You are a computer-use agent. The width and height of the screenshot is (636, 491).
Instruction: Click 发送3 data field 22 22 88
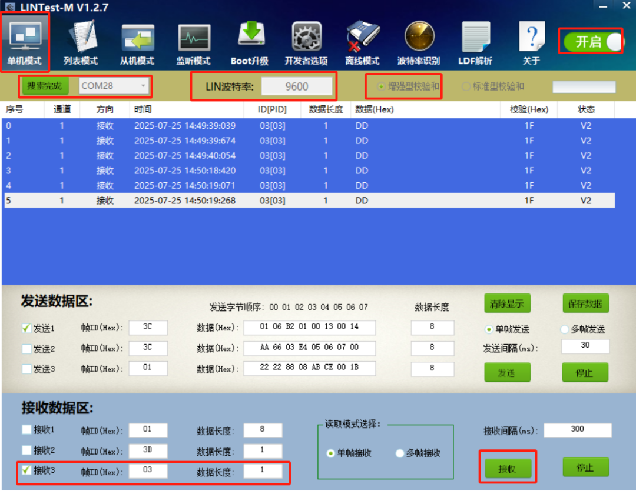[x=310, y=368]
